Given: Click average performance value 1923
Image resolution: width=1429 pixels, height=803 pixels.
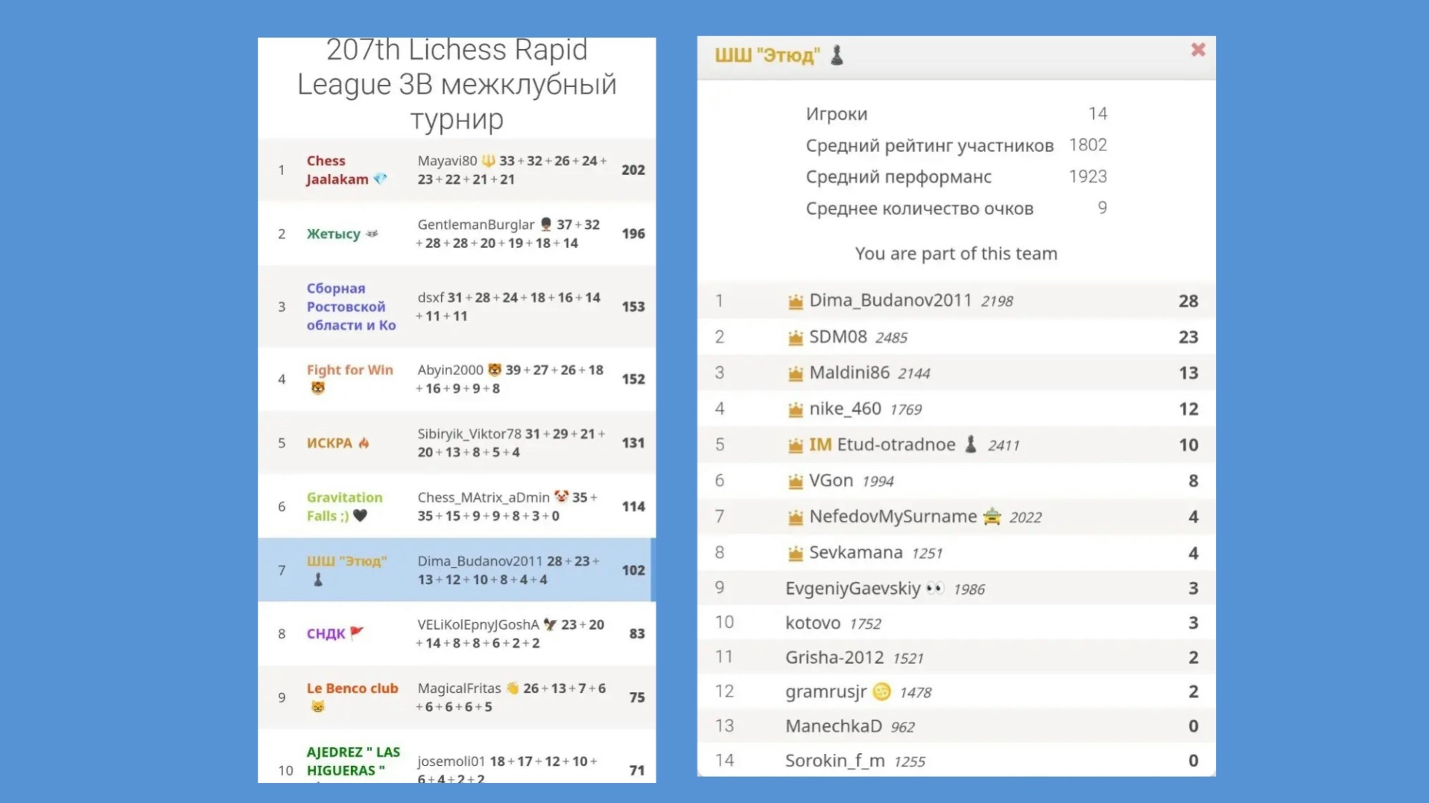Looking at the screenshot, I should tap(1088, 176).
